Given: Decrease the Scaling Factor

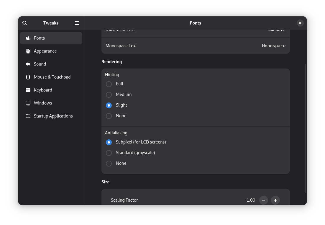Looking at the screenshot, I should [x=263, y=200].
